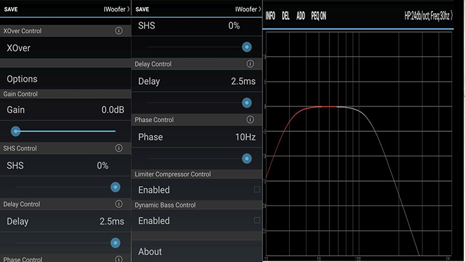Click the Gain Control section header
Viewport: 465px width, 262px height.
(66, 94)
